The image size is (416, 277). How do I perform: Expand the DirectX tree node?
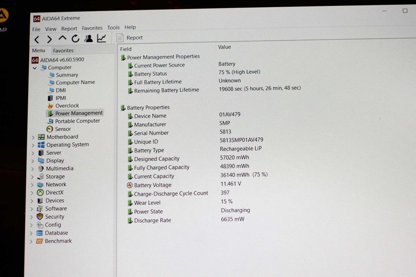32,193
